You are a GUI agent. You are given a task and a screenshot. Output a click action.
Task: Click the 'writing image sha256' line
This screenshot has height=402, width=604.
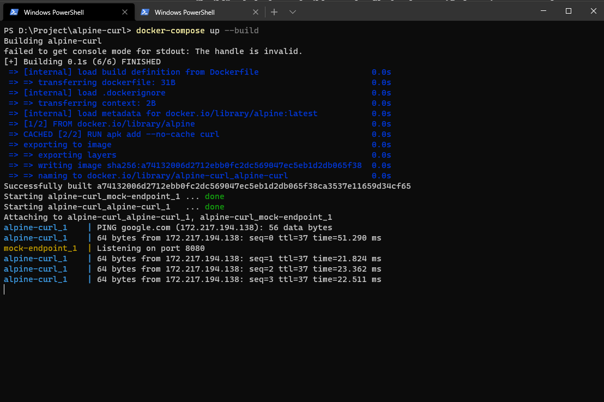[x=200, y=166]
